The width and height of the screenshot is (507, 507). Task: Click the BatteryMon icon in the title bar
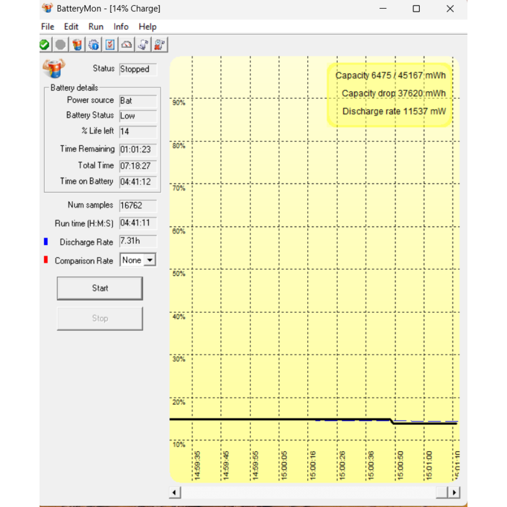(x=47, y=9)
